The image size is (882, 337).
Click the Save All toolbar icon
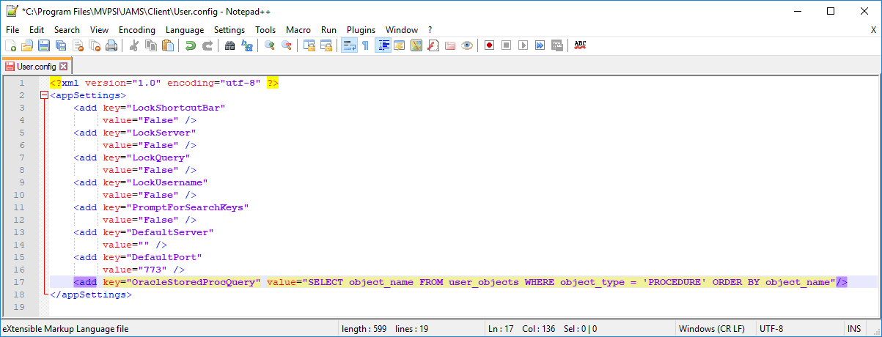tap(61, 45)
